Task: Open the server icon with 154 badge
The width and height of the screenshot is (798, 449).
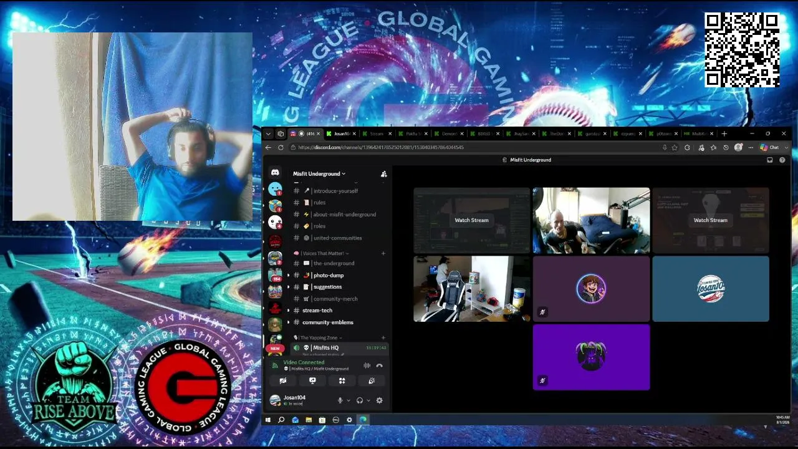Action: point(275,274)
